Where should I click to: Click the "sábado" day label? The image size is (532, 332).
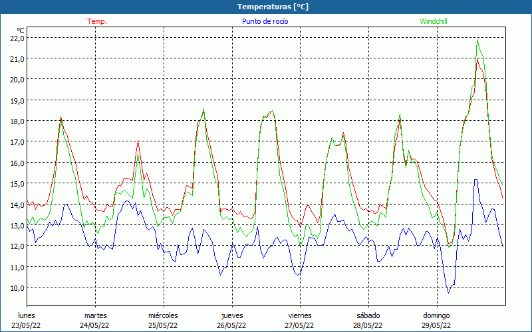(x=368, y=315)
